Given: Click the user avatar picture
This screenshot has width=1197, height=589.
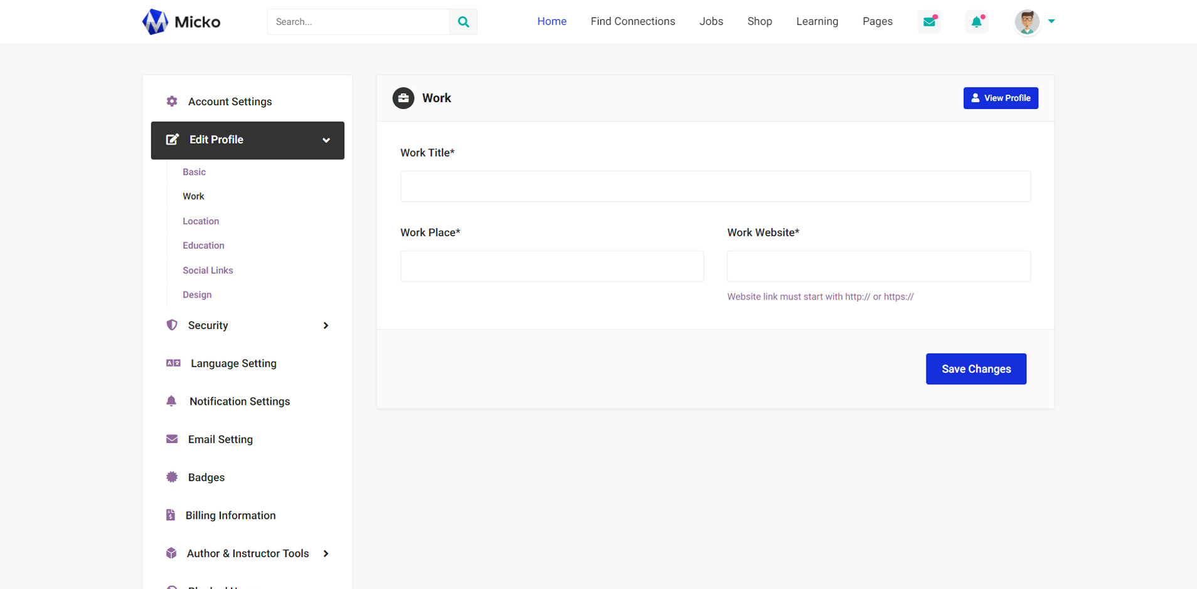Looking at the screenshot, I should click(1026, 22).
